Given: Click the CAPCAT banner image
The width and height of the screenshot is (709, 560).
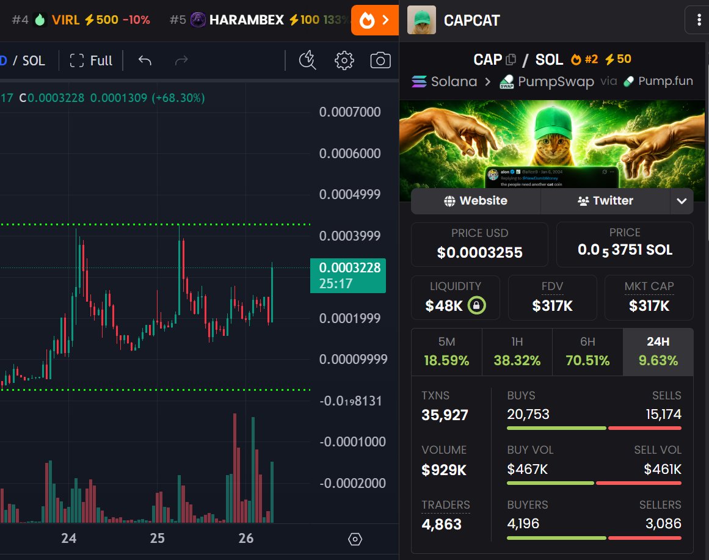Looking at the screenshot, I should pyautogui.click(x=551, y=144).
